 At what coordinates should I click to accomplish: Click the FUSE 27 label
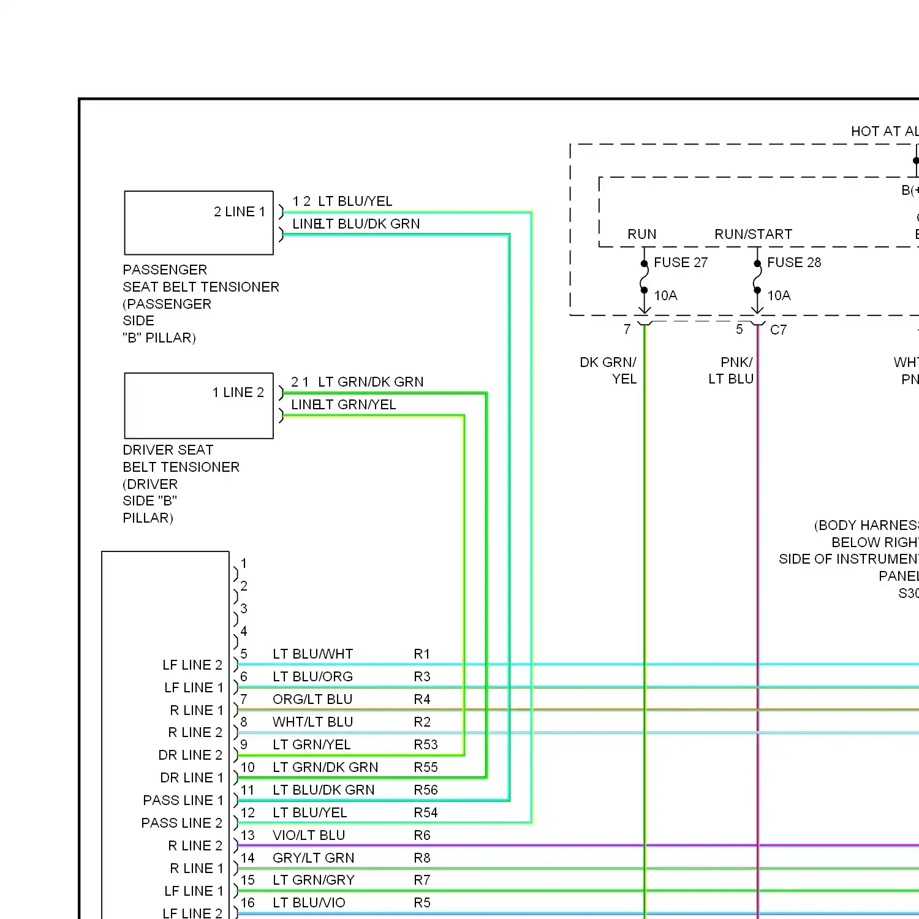680,262
